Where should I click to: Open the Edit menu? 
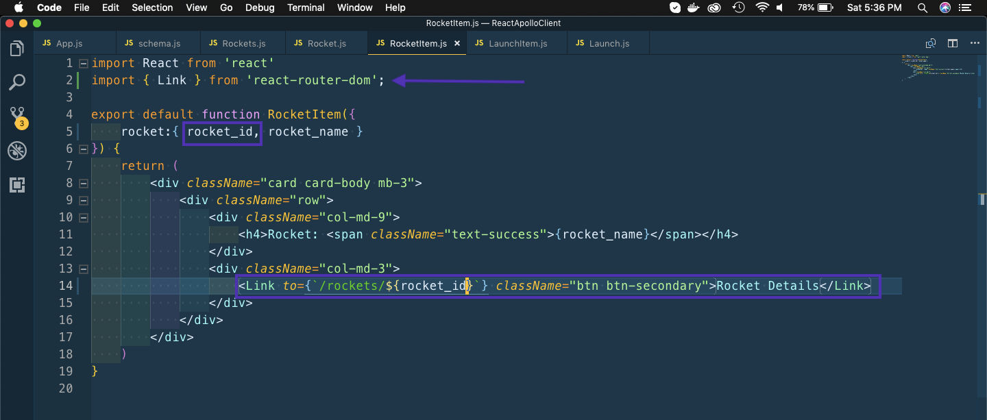[x=110, y=8]
